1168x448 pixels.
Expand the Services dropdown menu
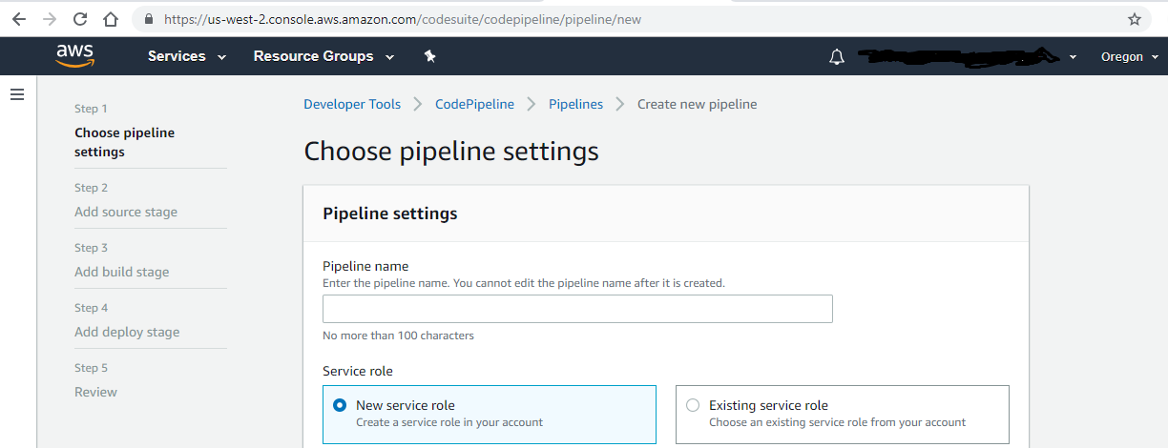tap(187, 56)
